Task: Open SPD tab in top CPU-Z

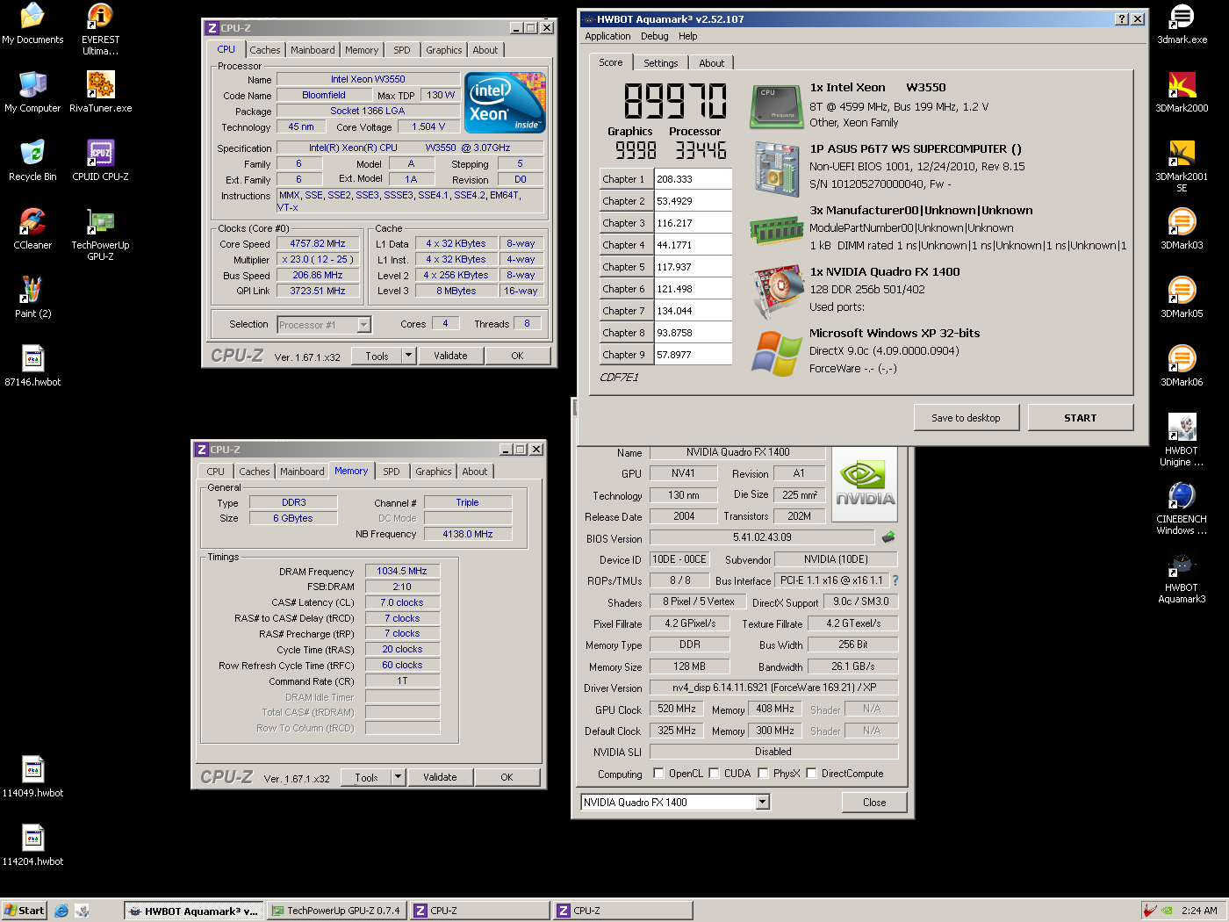Action: pyautogui.click(x=402, y=50)
